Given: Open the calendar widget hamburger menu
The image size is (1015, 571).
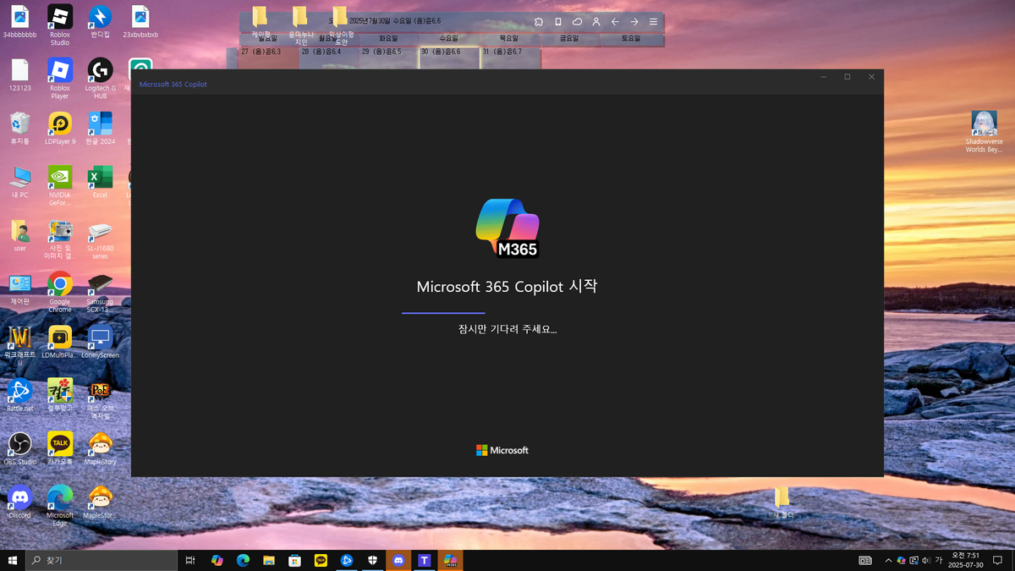Looking at the screenshot, I should point(653,21).
